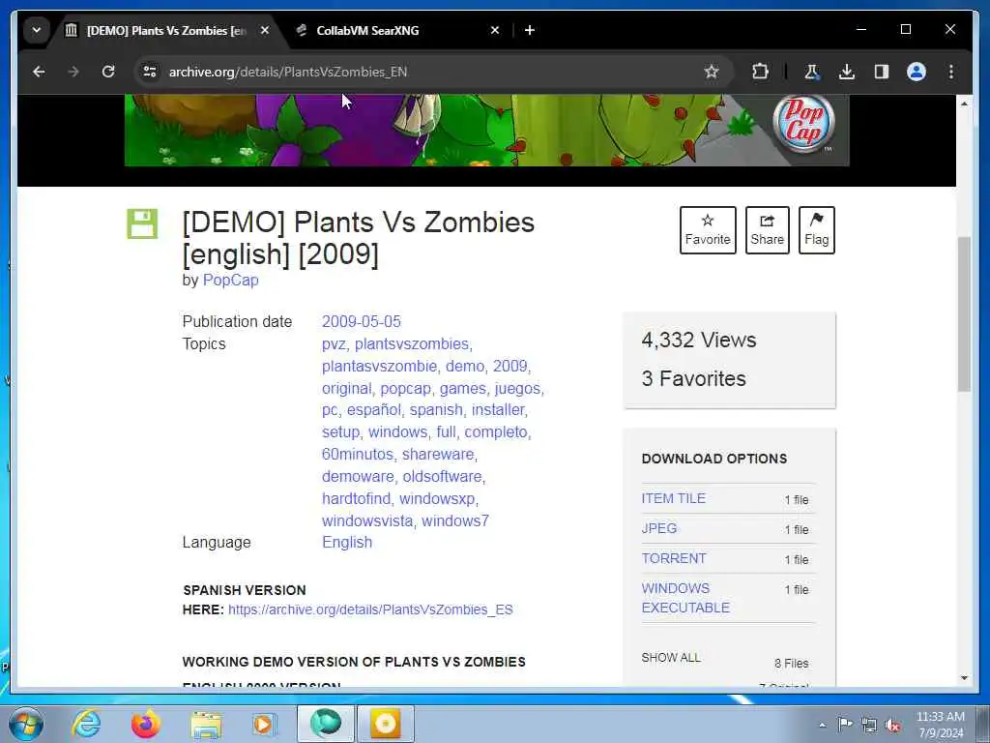Open Windows Explorer from the taskbar
The width and height of the screenshot is (990, 743).
[x=206, y=724]
